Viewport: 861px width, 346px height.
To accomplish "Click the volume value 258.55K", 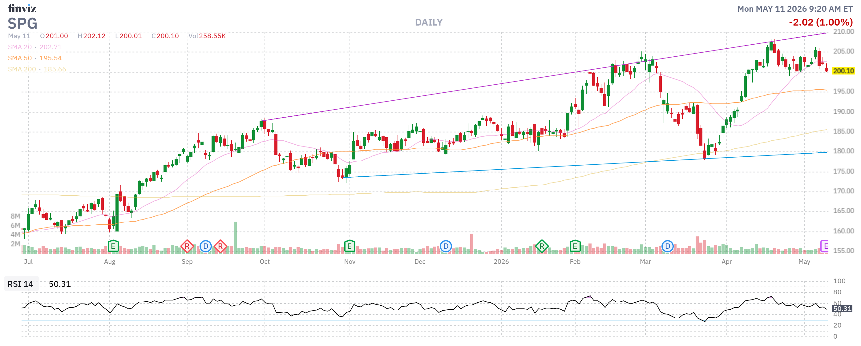I will [212, 36].
